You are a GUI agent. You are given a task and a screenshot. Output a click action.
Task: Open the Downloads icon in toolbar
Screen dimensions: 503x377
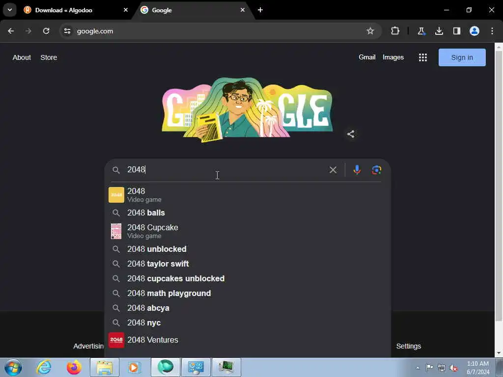click(439, 31)
